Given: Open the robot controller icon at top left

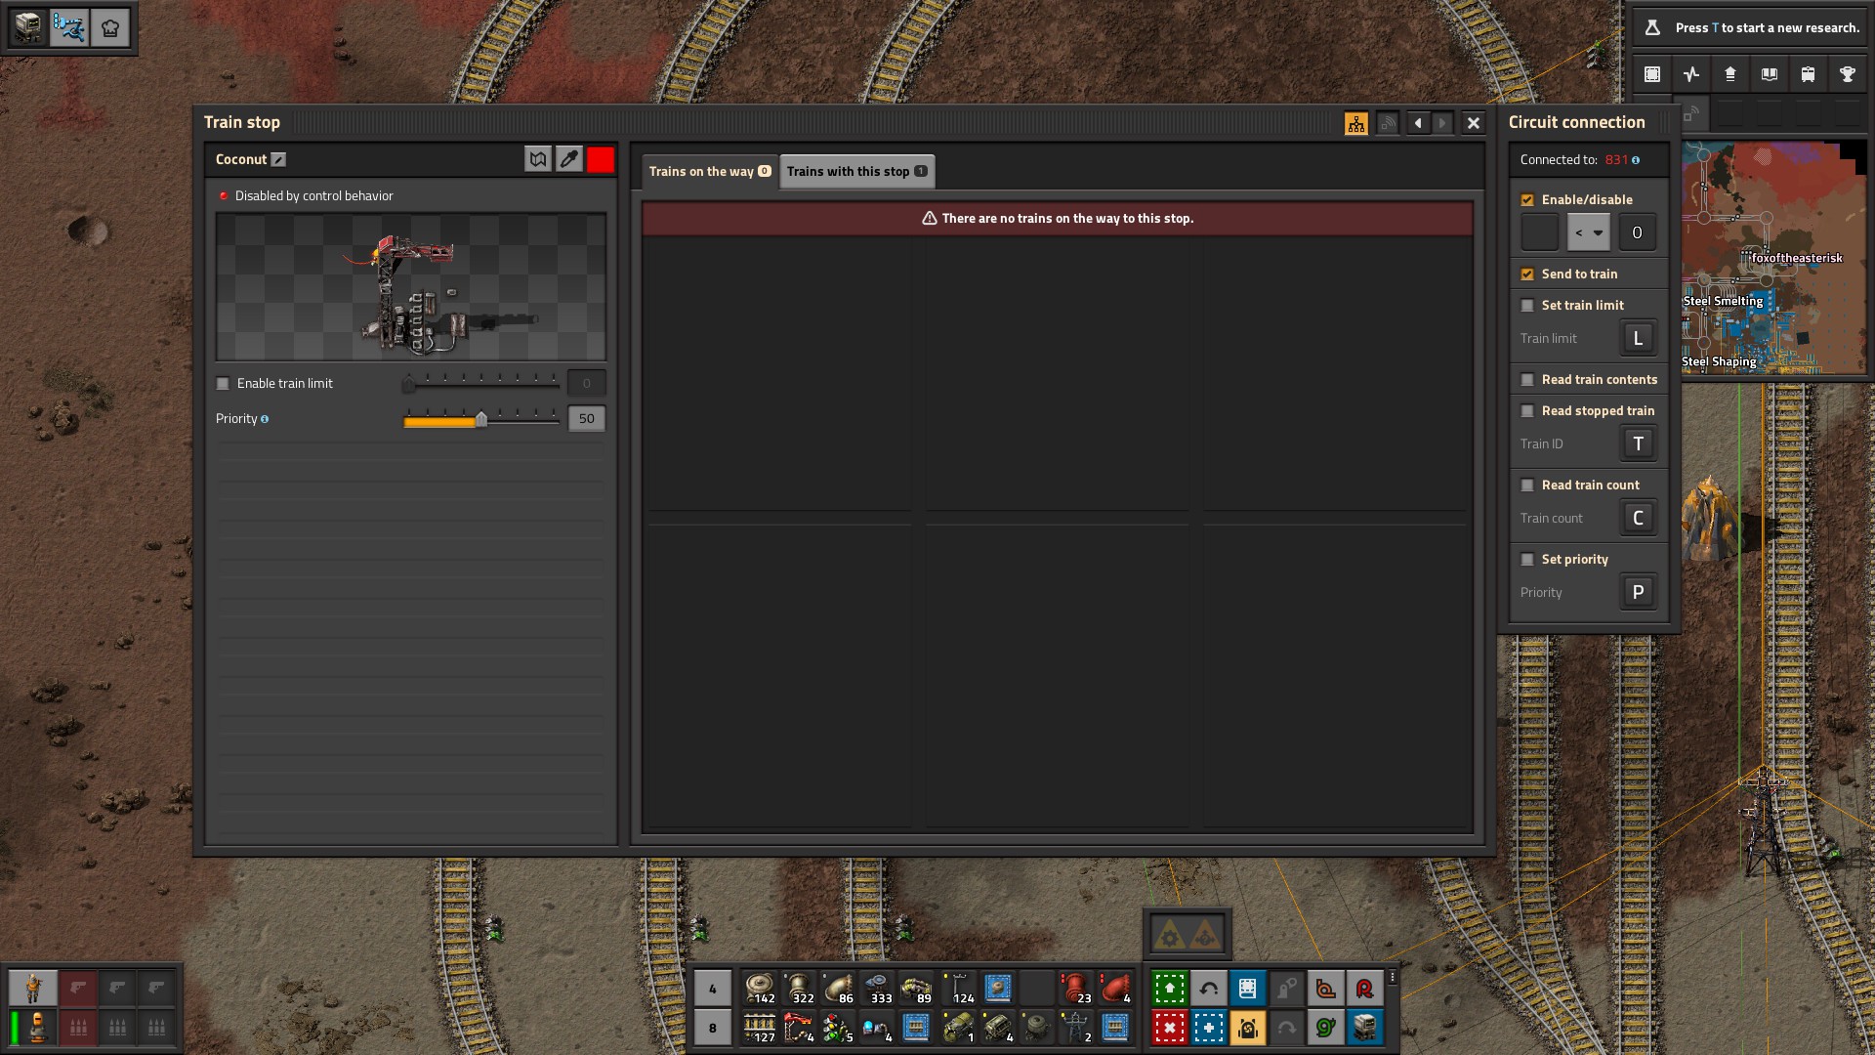Looking at the screenshot, I should 28,27.
